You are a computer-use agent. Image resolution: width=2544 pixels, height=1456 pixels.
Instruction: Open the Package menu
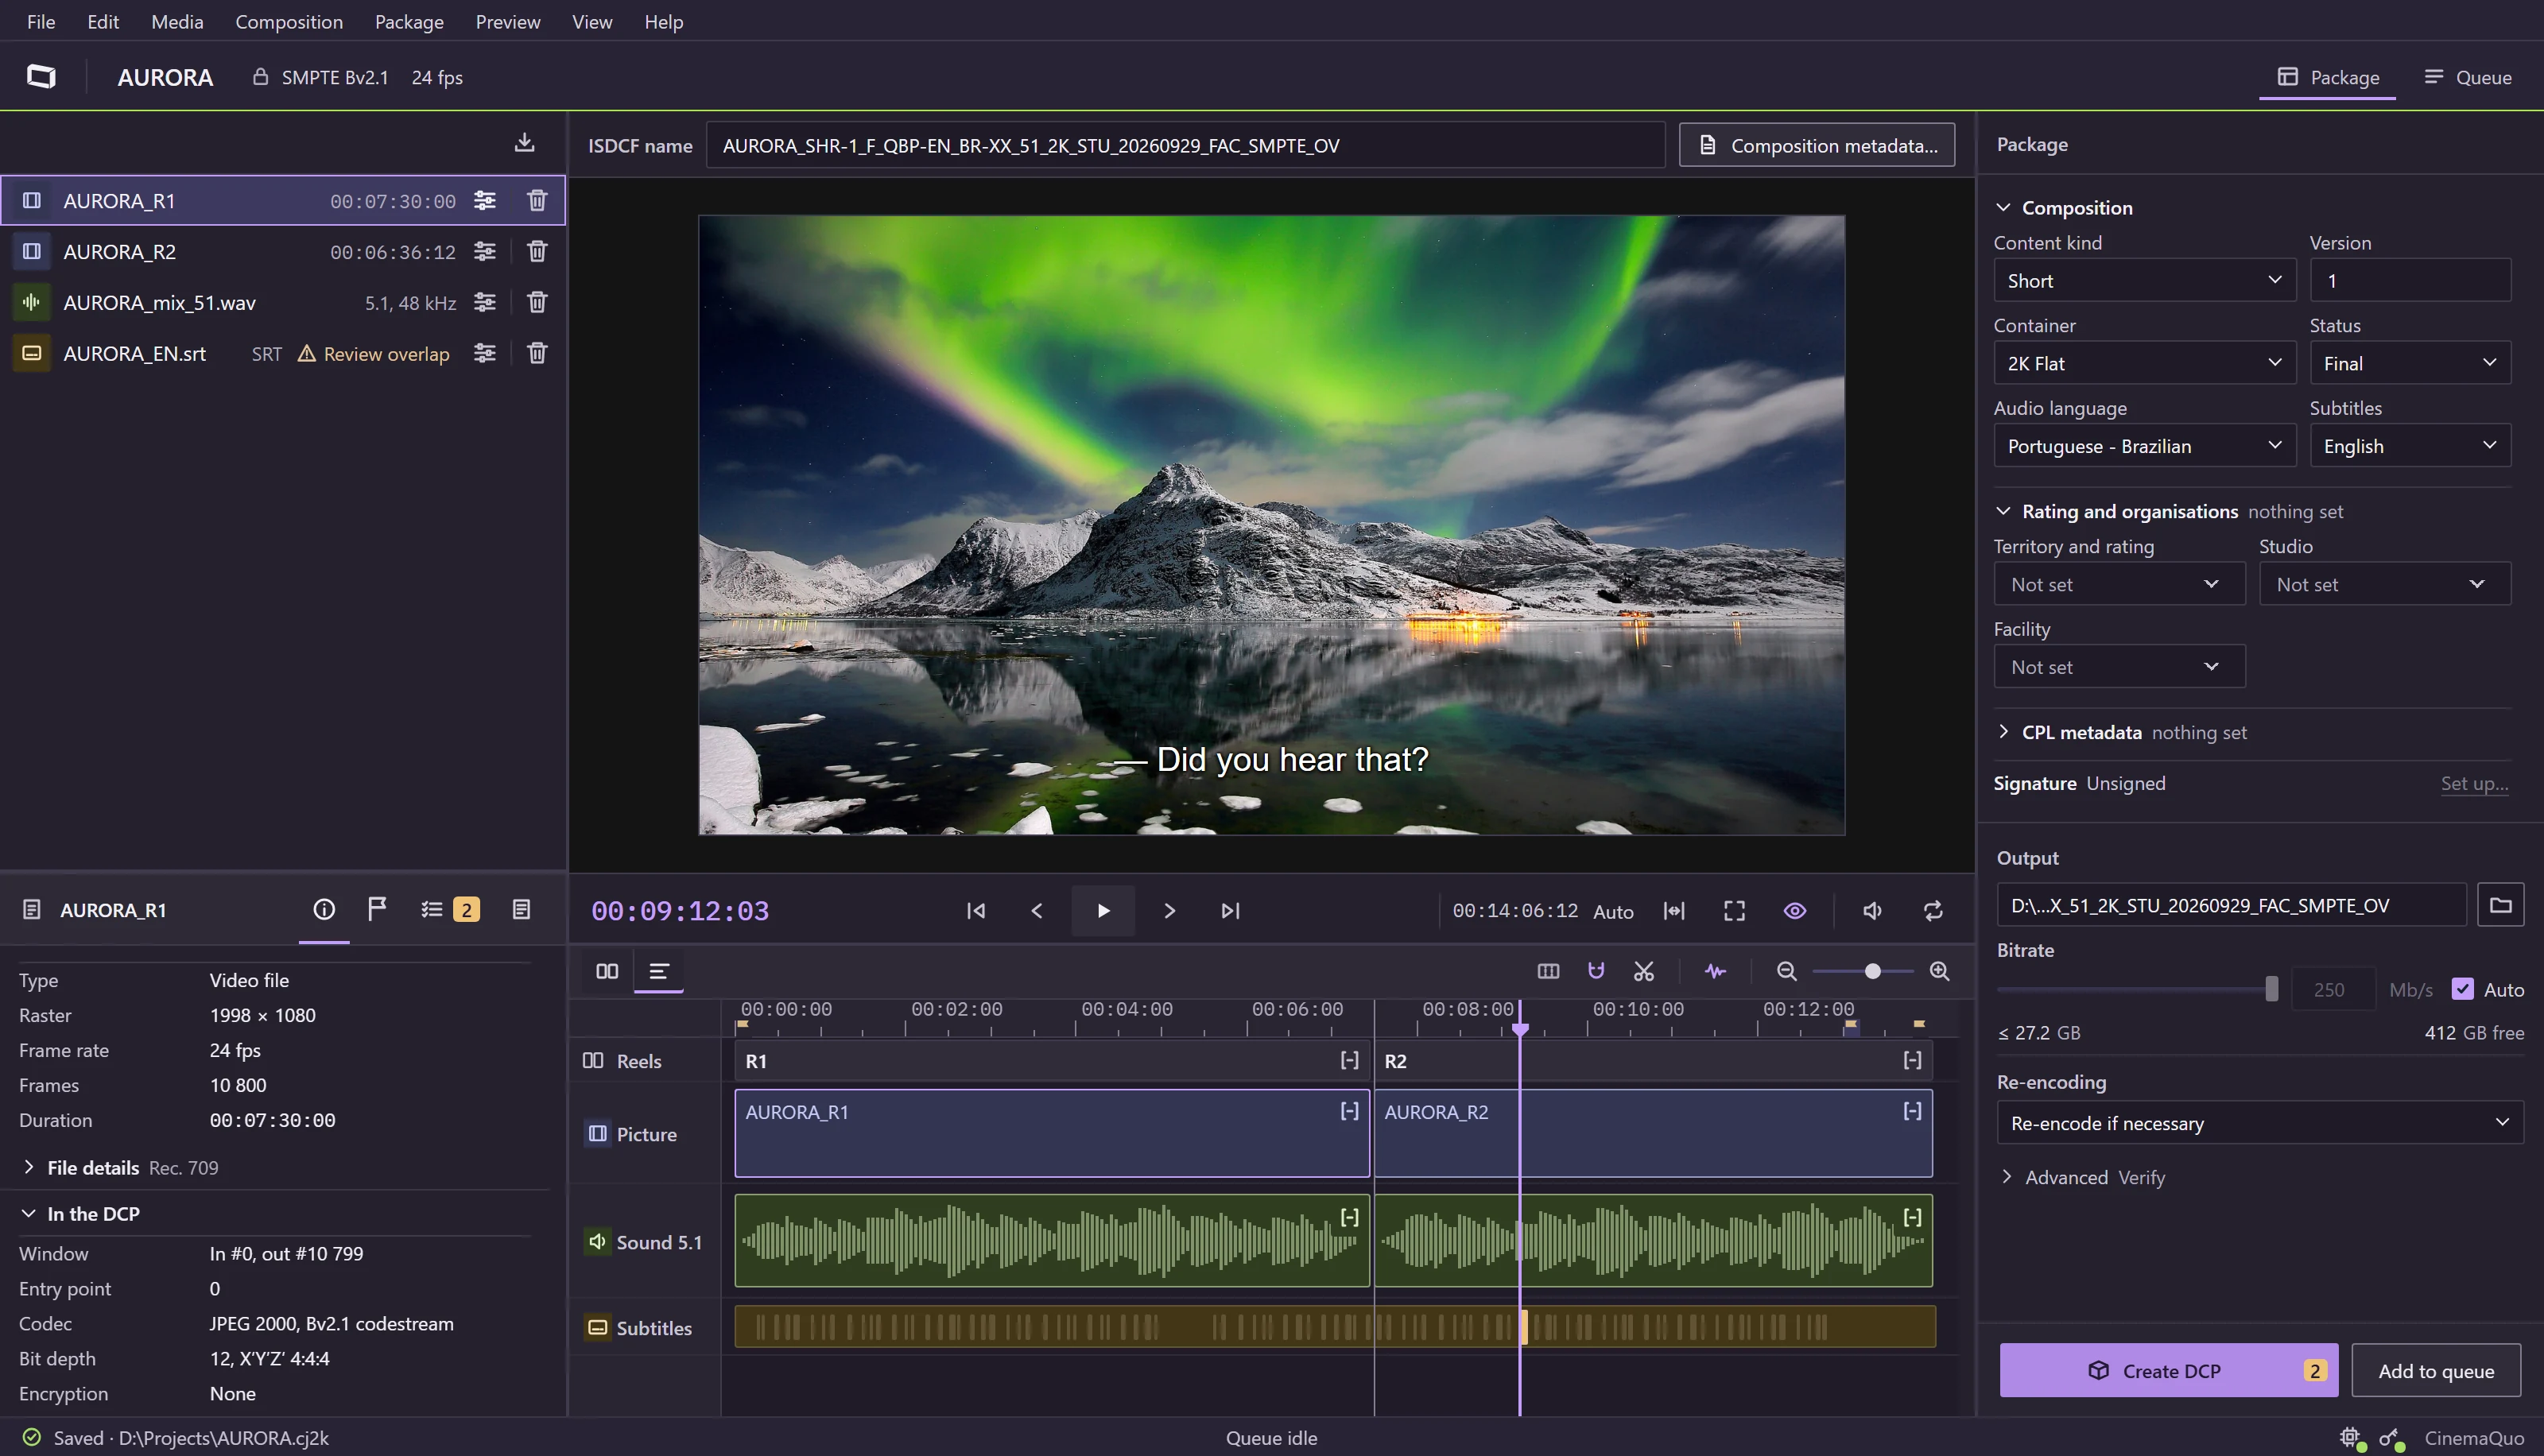[409, 21]
